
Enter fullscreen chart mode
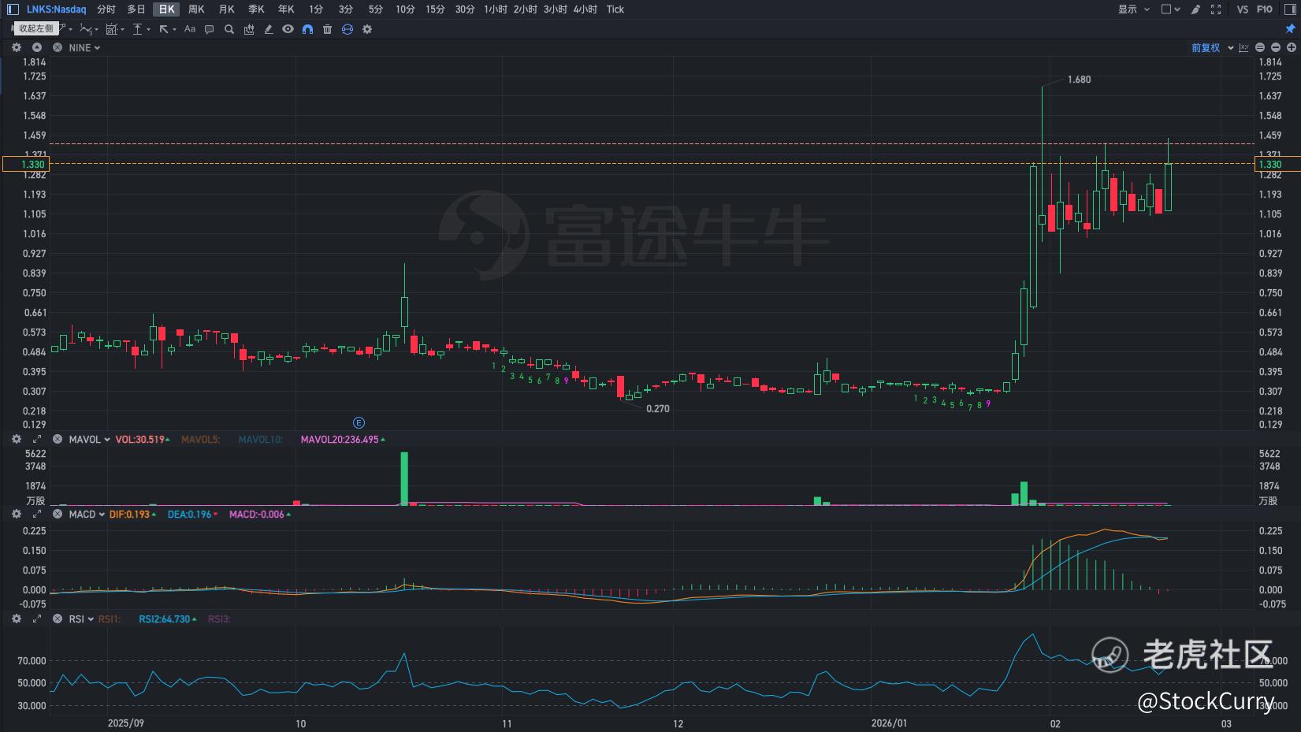1216,9
